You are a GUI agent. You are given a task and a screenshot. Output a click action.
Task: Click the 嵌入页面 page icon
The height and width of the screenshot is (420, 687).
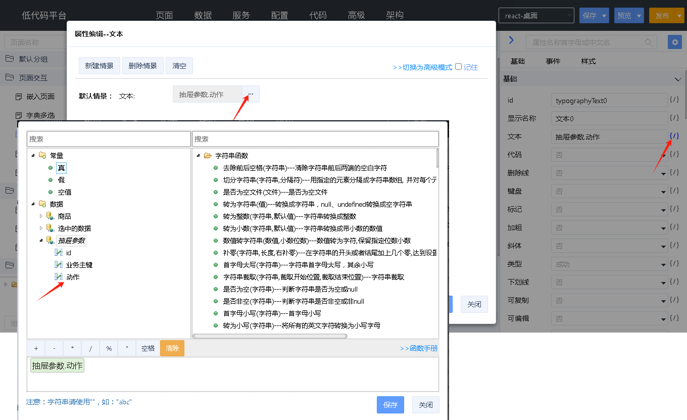(x=19, y=96)
